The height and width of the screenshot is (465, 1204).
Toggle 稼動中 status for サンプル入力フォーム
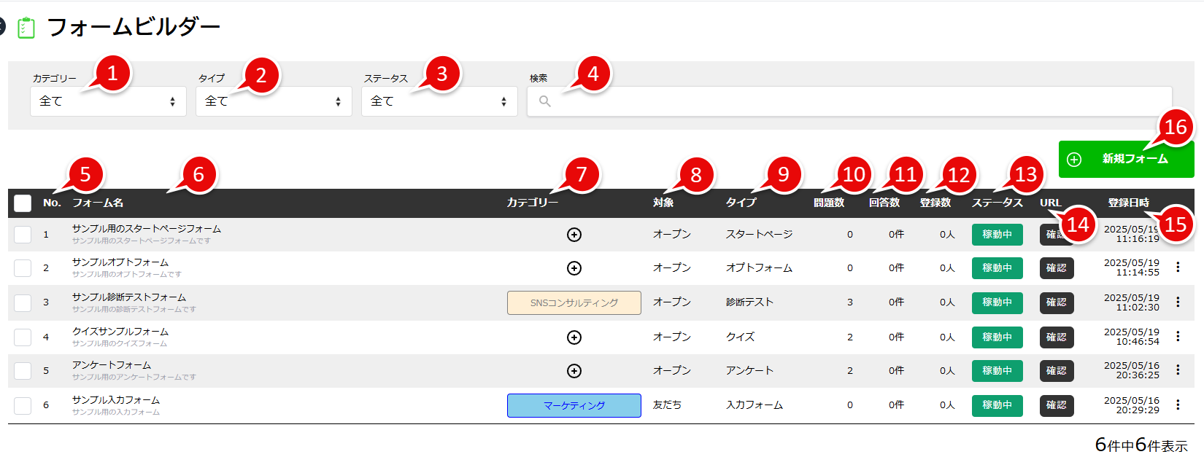(997, 405)
